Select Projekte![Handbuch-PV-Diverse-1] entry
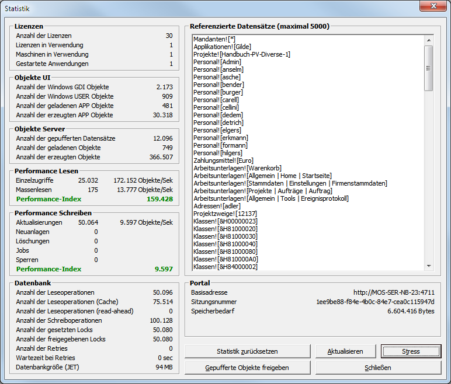The width and height of the screenshot is (451, 384). coord(242,54)
